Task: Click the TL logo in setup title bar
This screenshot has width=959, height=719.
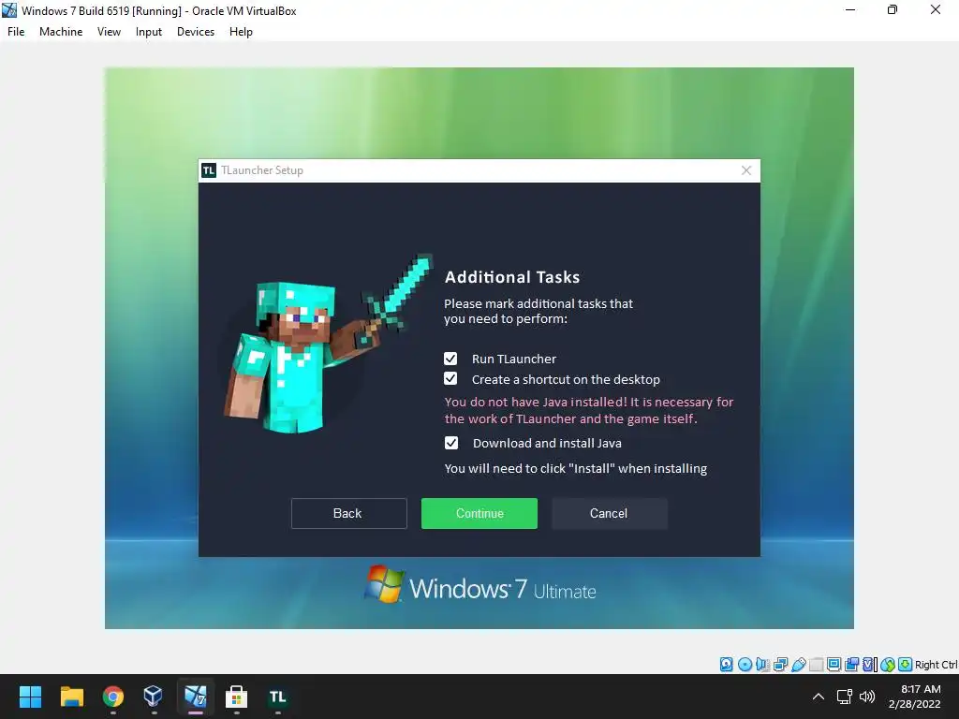Action: [209, 170]
